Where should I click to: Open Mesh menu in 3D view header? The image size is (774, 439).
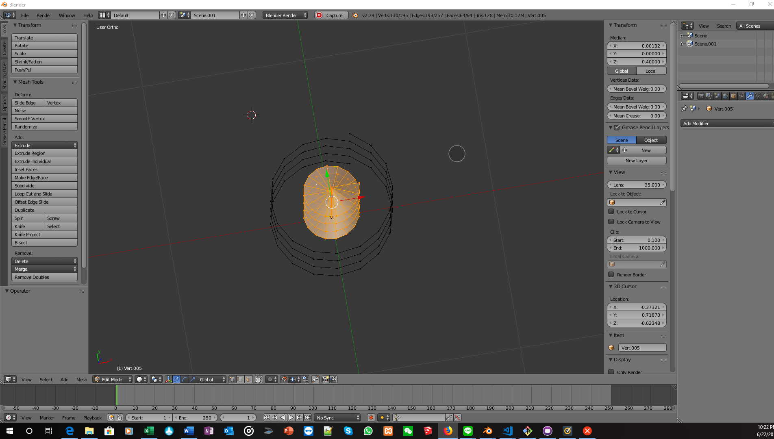pyautogui.click(x=82, y=379)
